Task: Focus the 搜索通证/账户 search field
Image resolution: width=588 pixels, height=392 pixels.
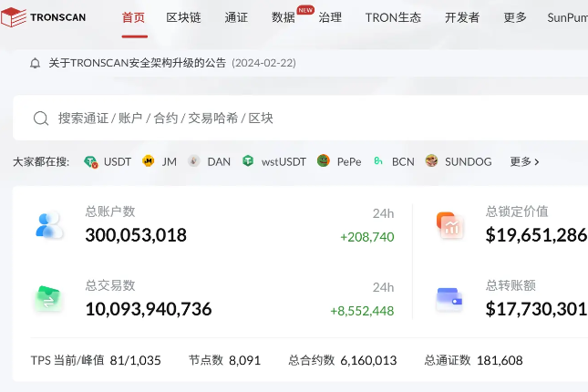Action: pos(300,118)
